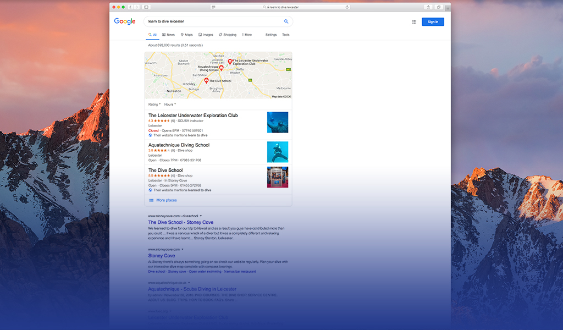Click The Dive School listing thumbnail
Screen dimensions: 563x330
click(278, 177)
